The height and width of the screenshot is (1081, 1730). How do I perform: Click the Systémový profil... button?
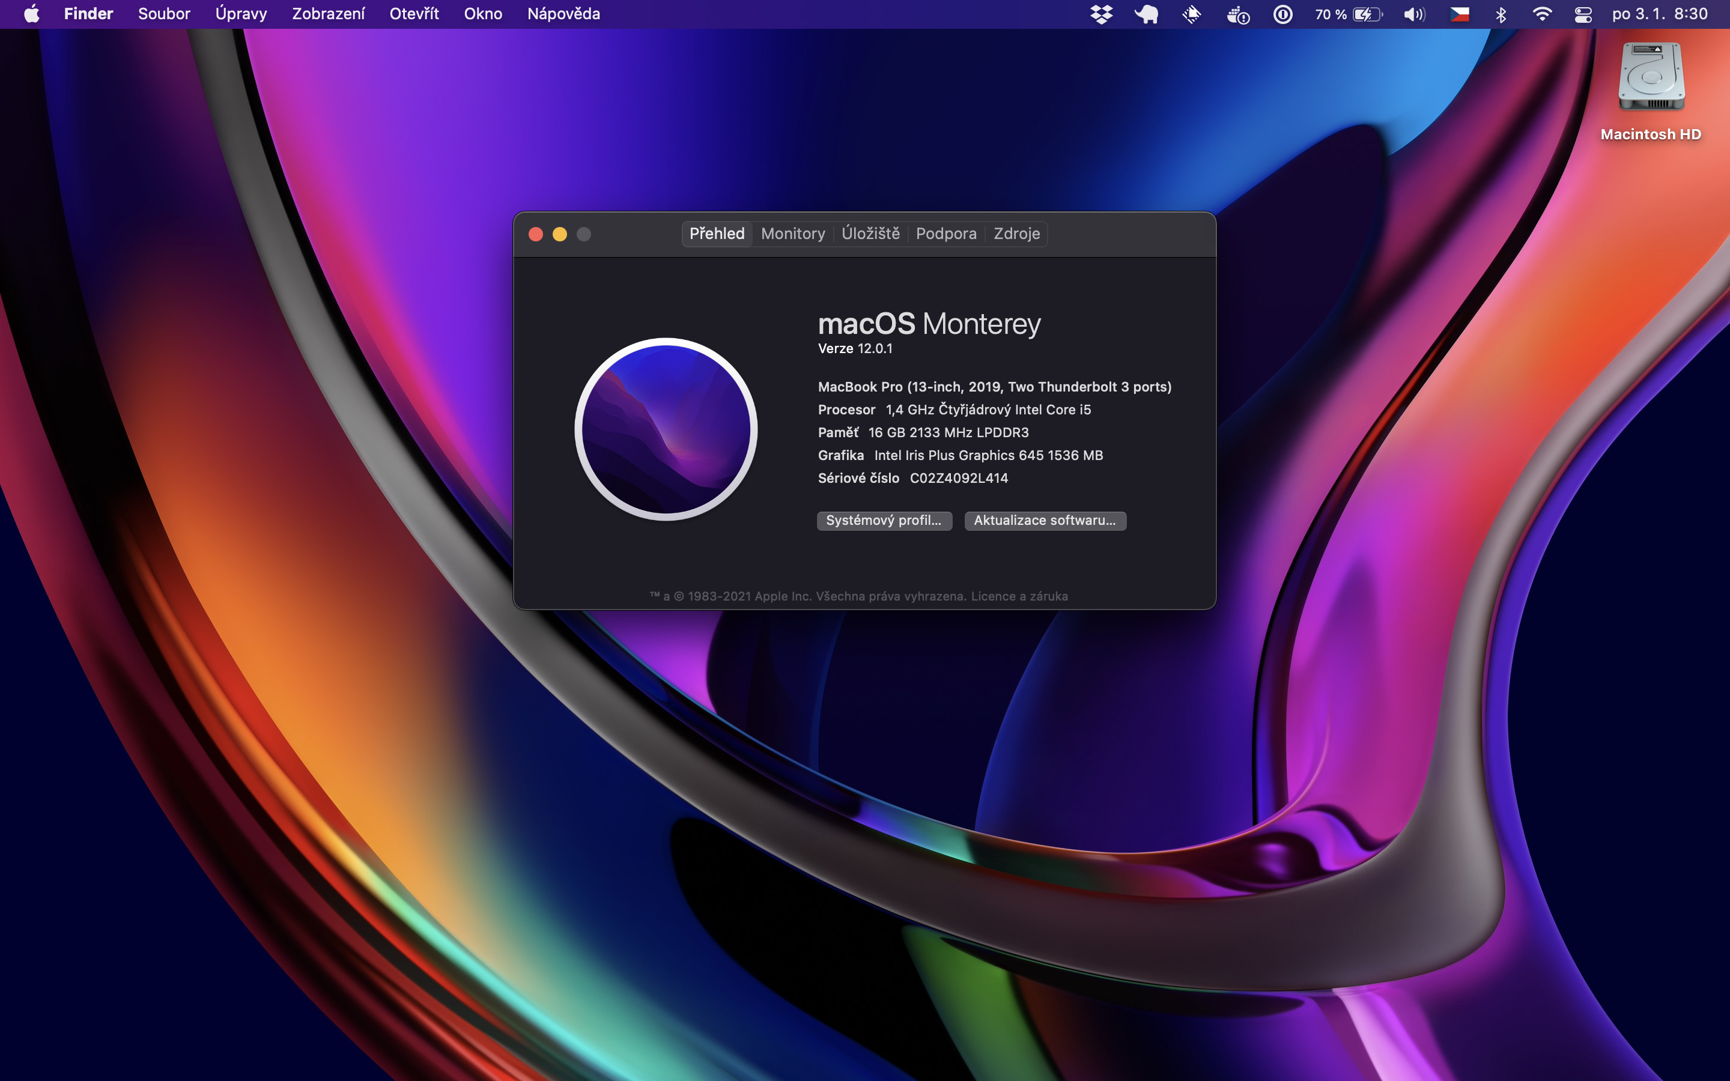pos(884,521)
